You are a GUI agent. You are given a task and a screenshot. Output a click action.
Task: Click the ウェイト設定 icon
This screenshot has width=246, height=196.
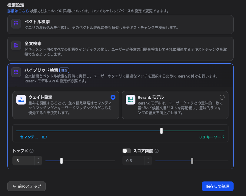(x=21, y=100)
